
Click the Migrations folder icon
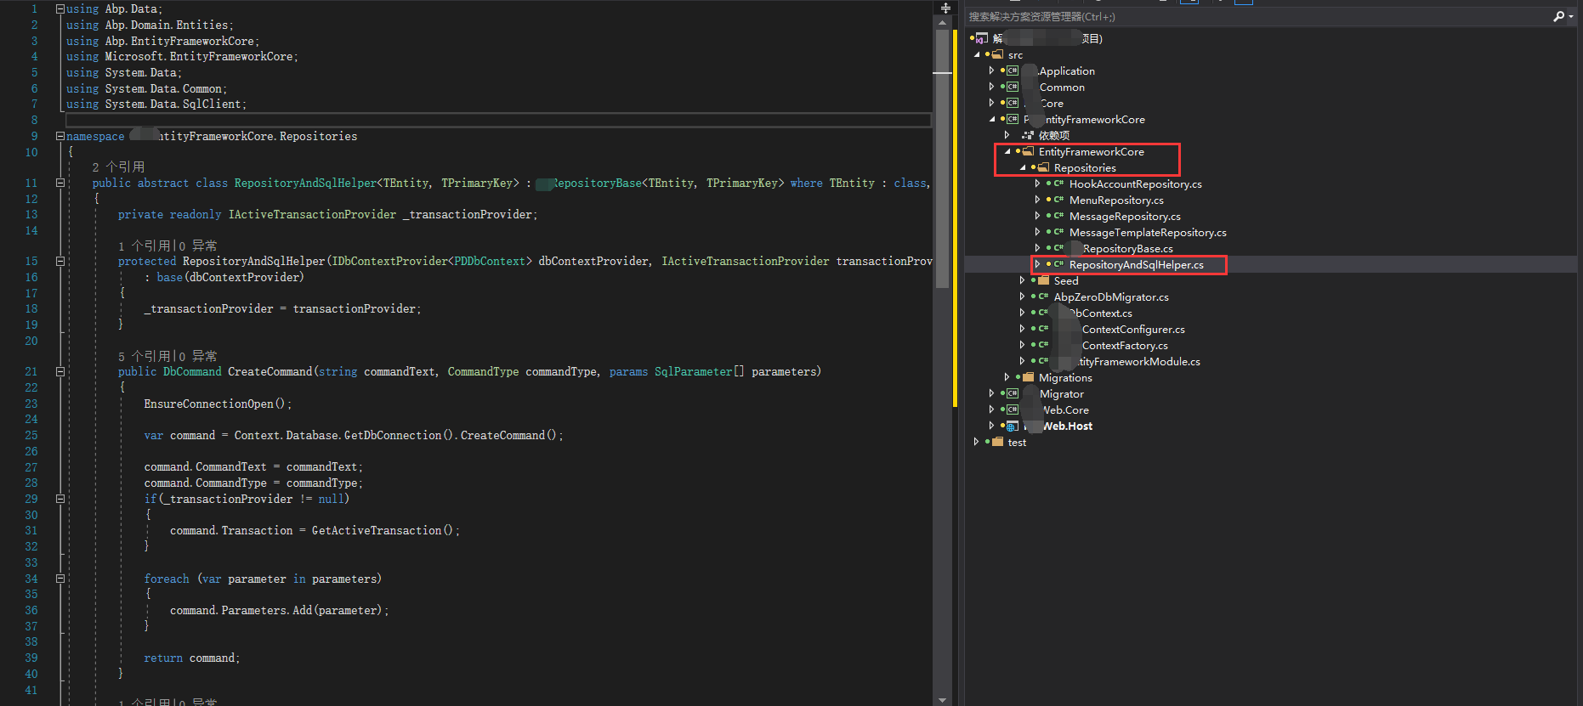point(1028,377)
